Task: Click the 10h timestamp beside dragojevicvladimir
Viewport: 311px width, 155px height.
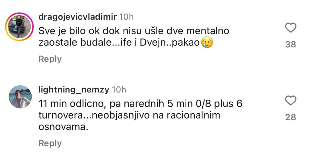Action: tap(126, 17)
